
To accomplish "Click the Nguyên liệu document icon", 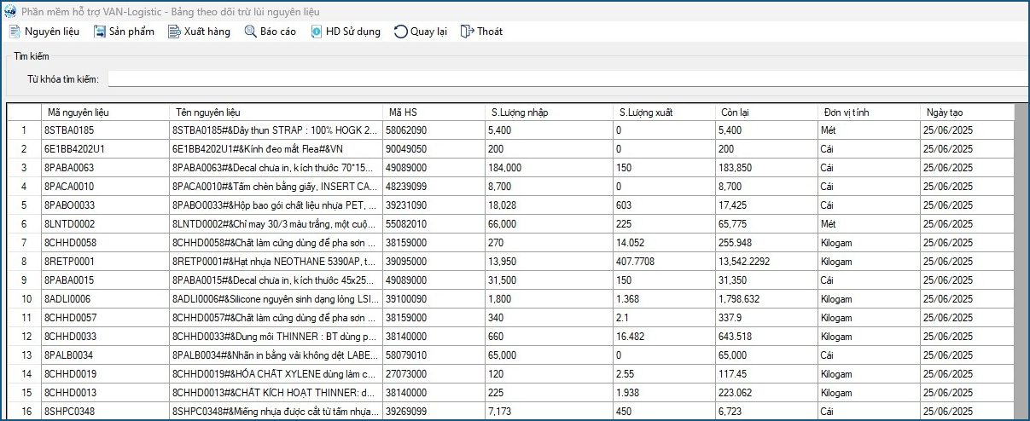I will [15, 32].
